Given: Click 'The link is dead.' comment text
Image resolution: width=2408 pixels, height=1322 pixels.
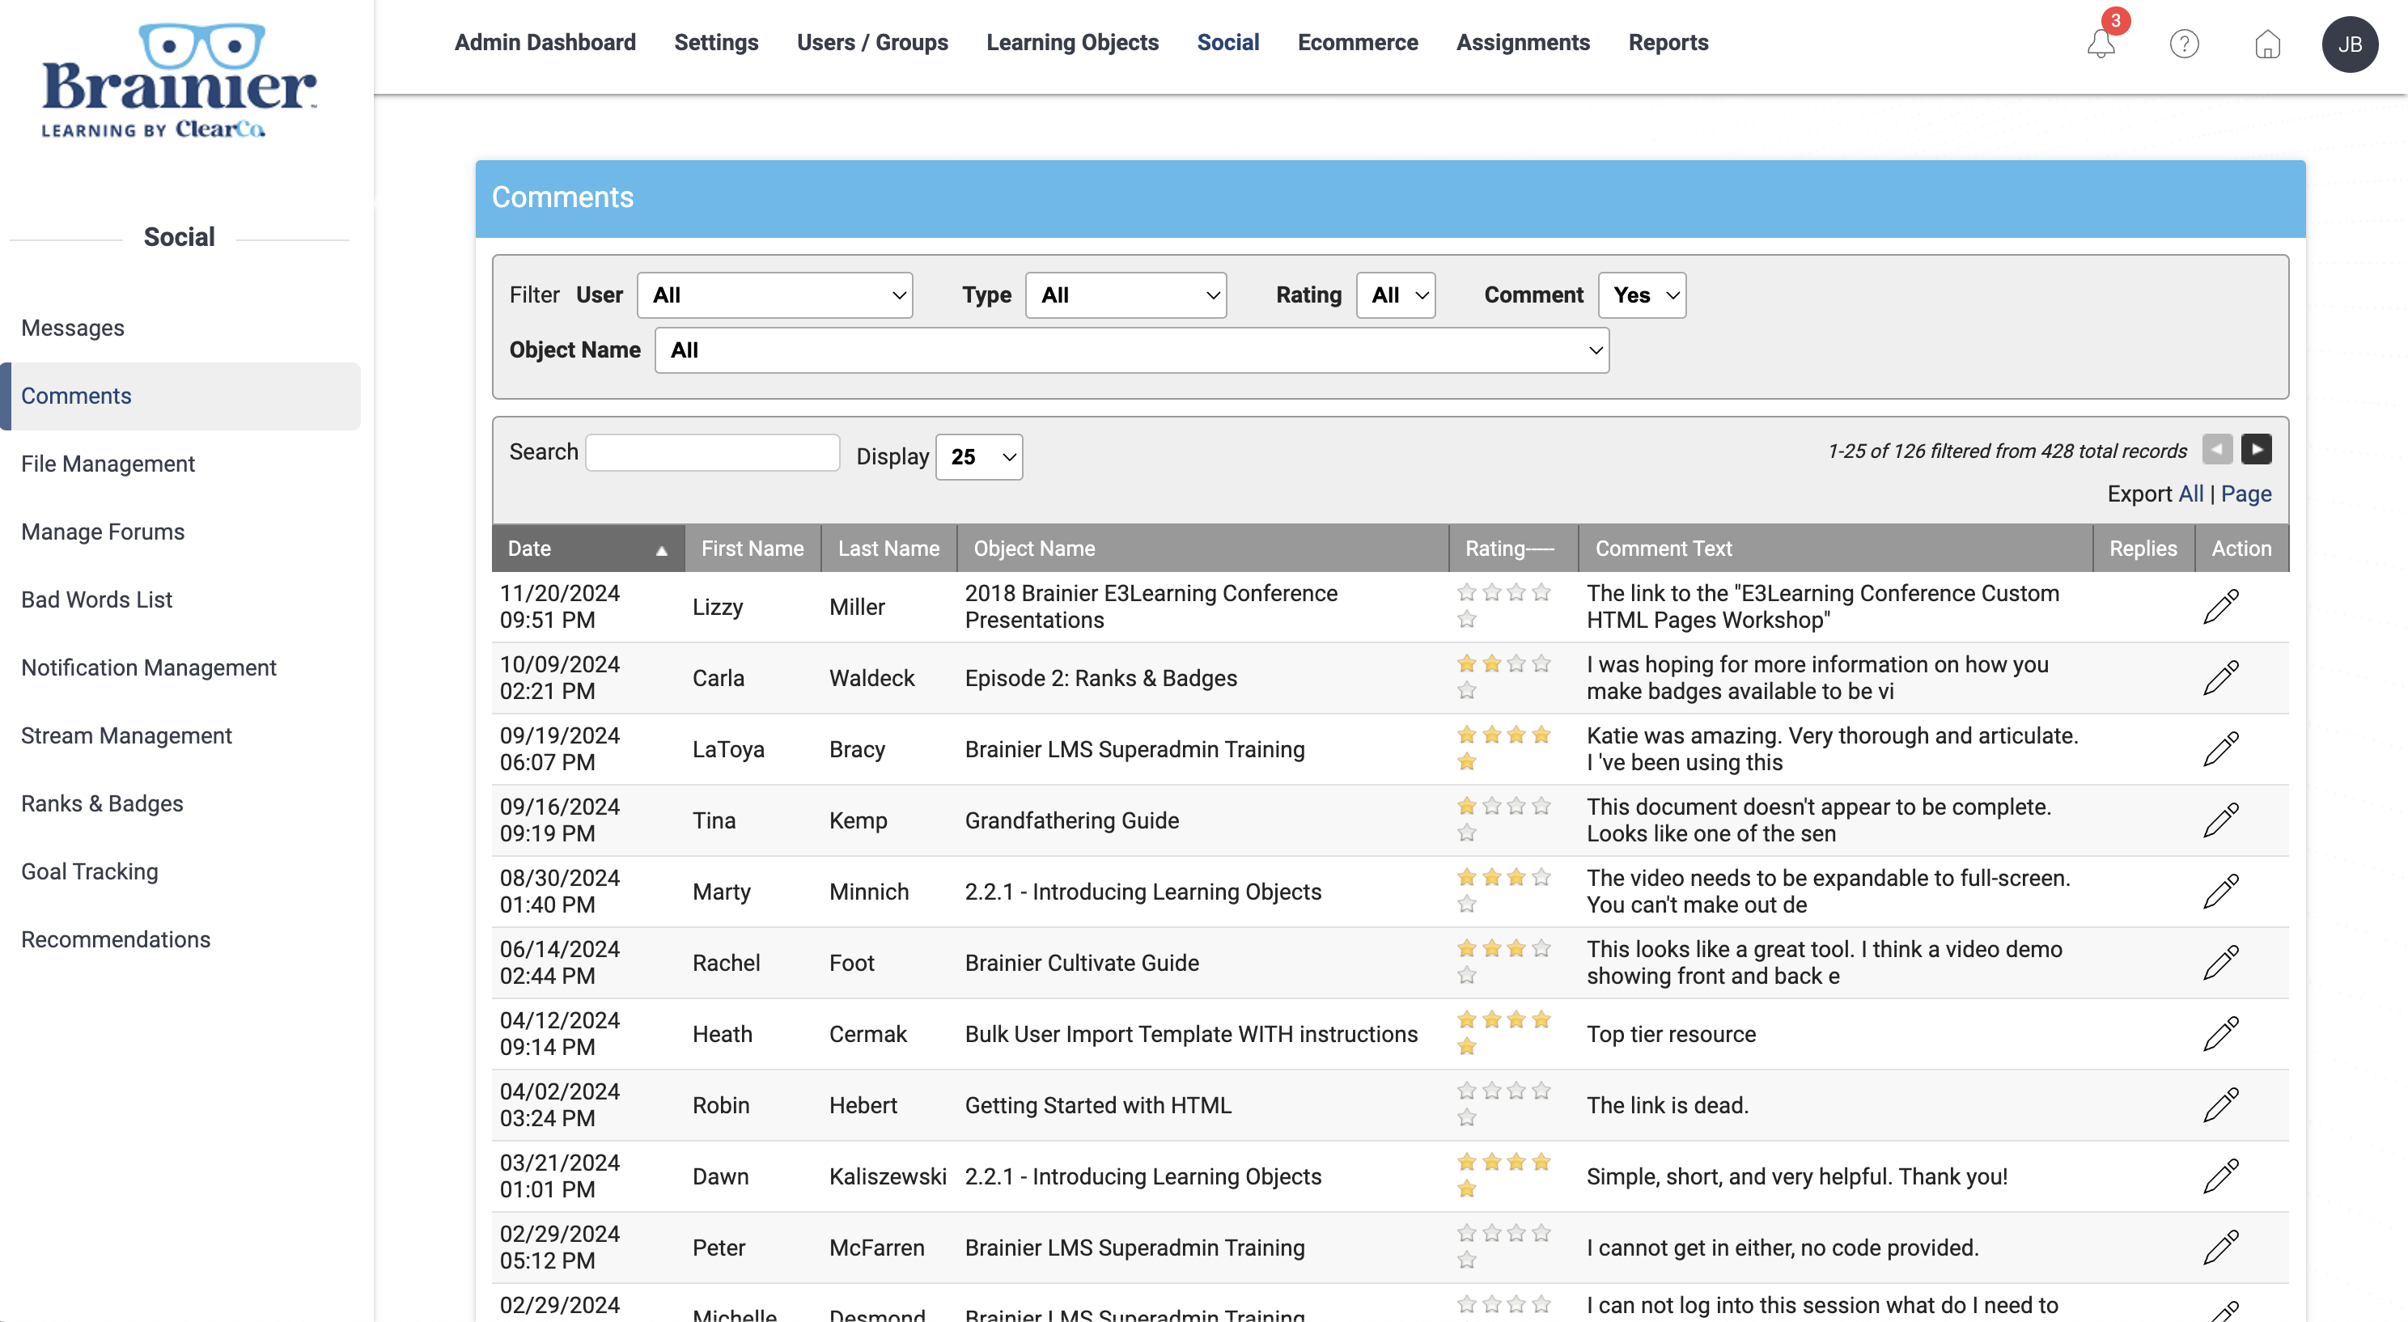Looking at the screenshot, I should point(1667,1105).
